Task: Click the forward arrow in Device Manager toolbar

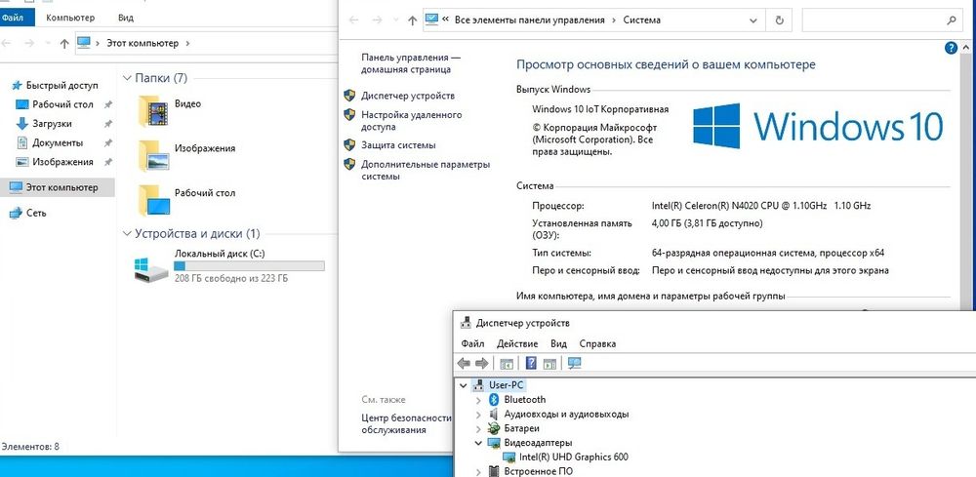Action: click(x=481, y=363)
